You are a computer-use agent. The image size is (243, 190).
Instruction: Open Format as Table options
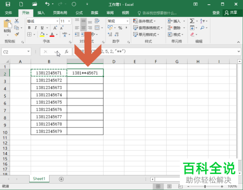(148, 28)
